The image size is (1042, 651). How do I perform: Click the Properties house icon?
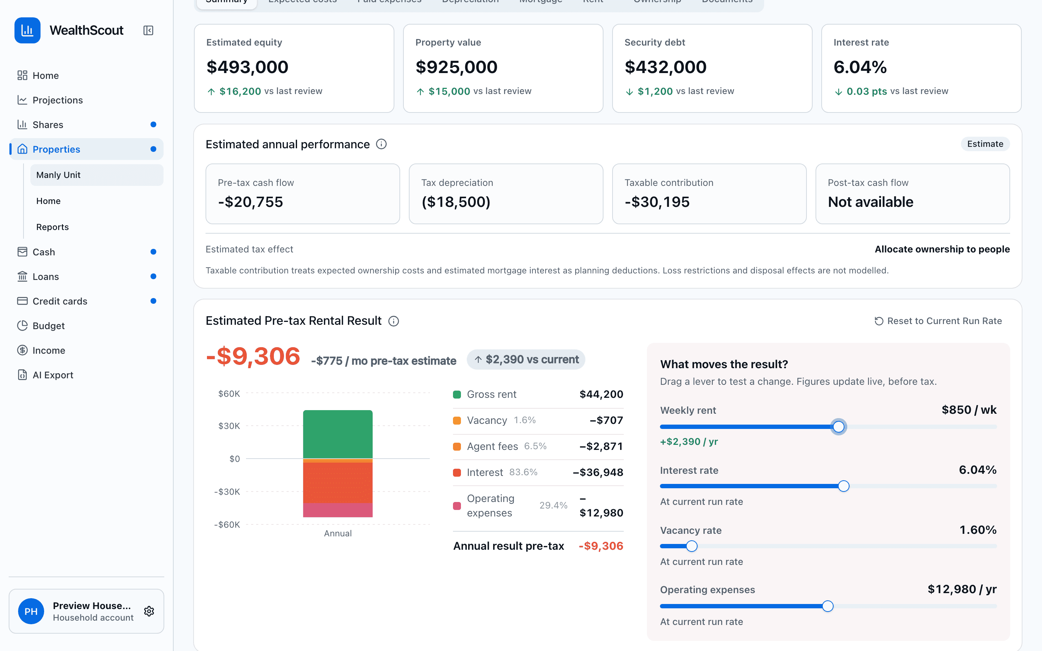click(22, 149)
